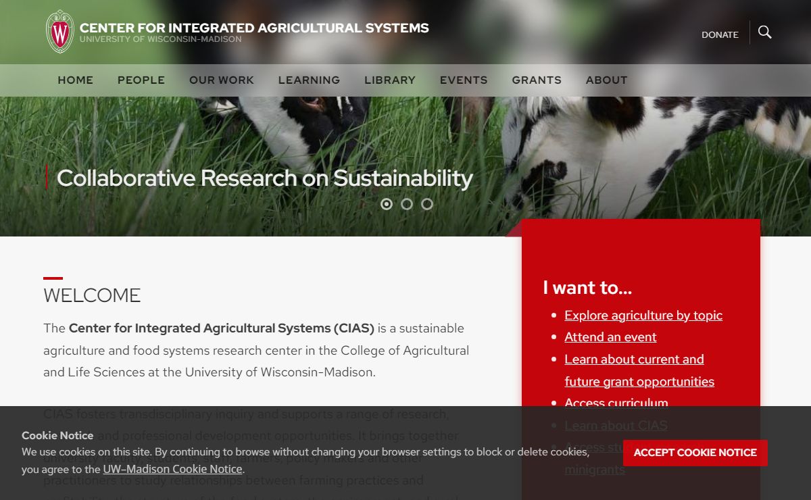Image resolution: width=811 pixels, height=500 pixels.
Task: Follow Explore agriculture by topic link
Action: pos(643,316)
